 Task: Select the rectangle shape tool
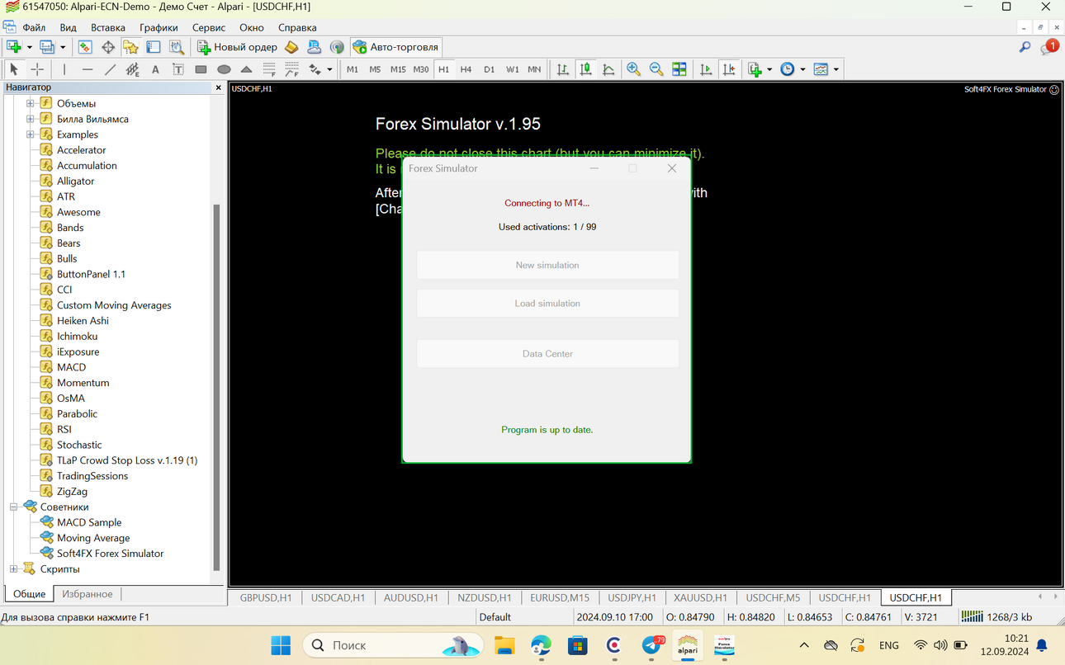(x=201, y=69)
